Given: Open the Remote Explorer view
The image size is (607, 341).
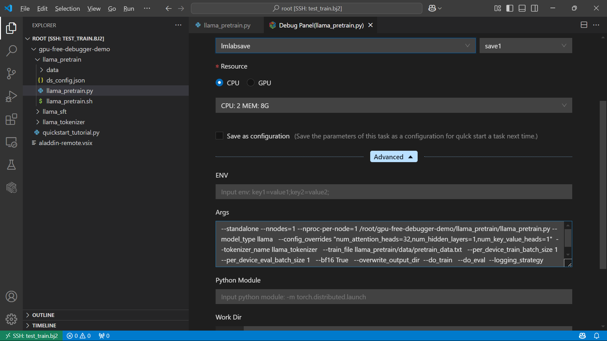Looking at the screenshot, I should (11, 142).
